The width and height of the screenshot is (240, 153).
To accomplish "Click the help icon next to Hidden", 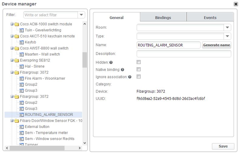I will click(111, 62).
